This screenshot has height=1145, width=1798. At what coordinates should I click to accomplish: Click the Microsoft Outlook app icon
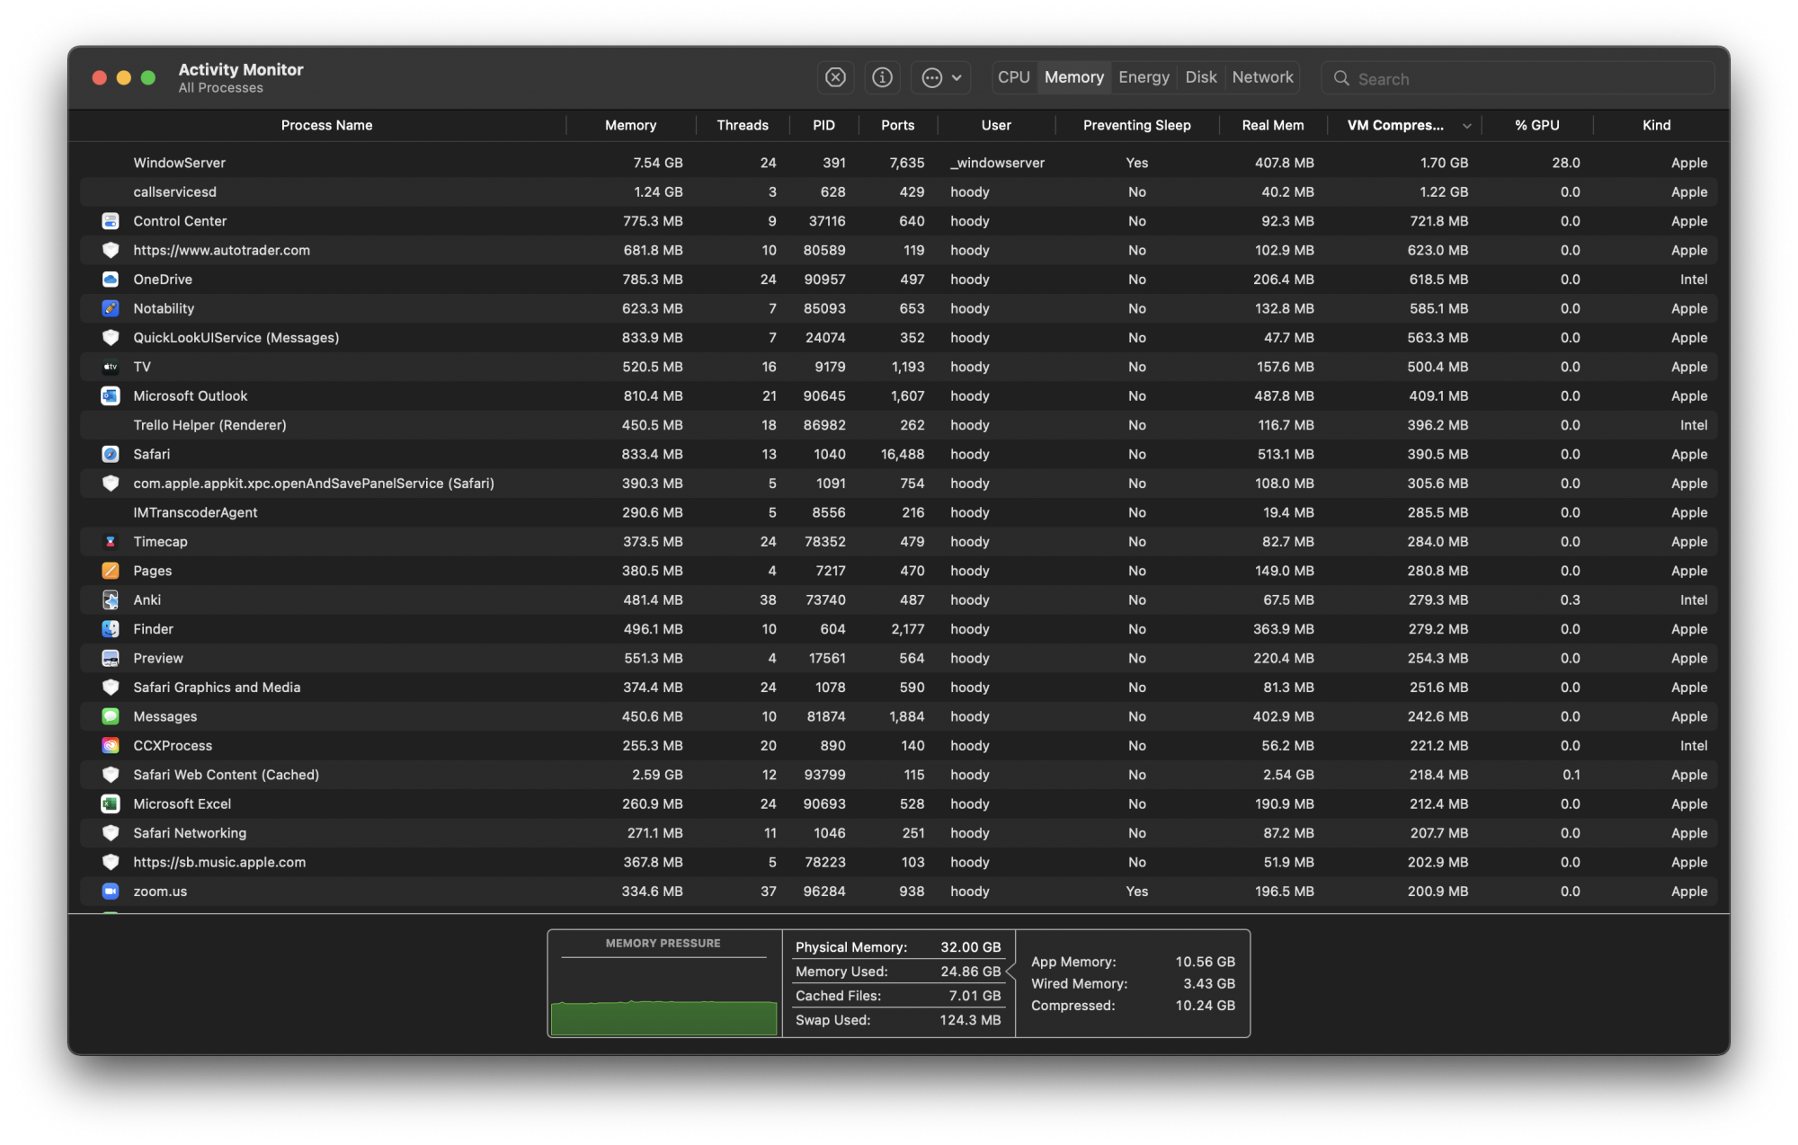click(111, 396)
